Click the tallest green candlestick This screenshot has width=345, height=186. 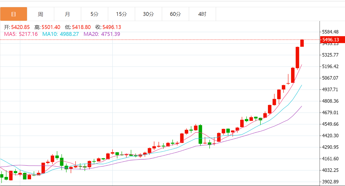[200, 134]
